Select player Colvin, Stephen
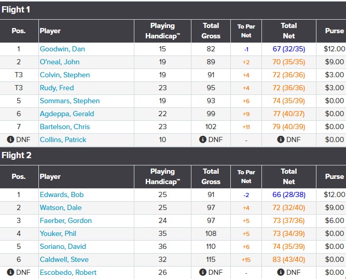This screenshot has width=346, height=279. [x=65, y=75]
